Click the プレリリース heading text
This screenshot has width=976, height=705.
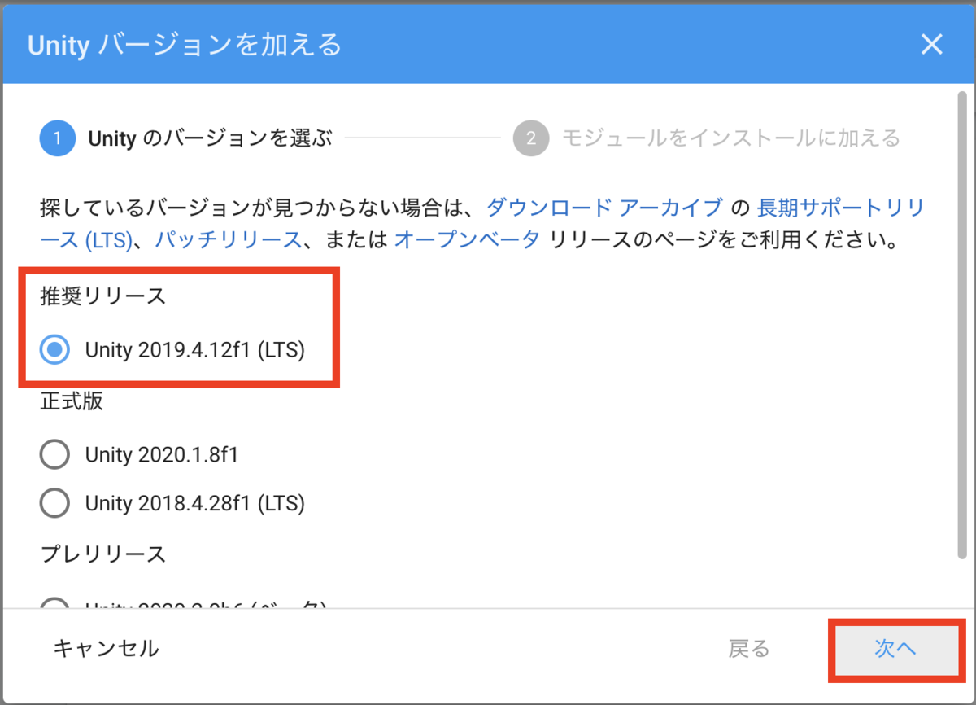103,554
